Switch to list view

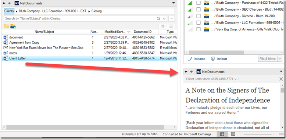point(171,26)
